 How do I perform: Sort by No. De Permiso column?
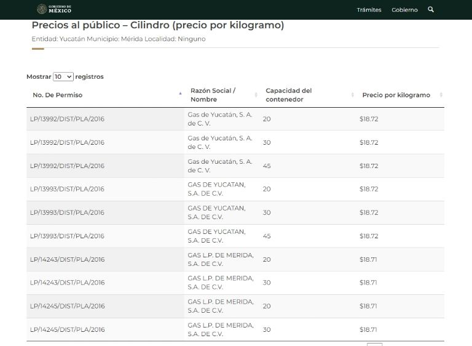click(x=105, y=95)
